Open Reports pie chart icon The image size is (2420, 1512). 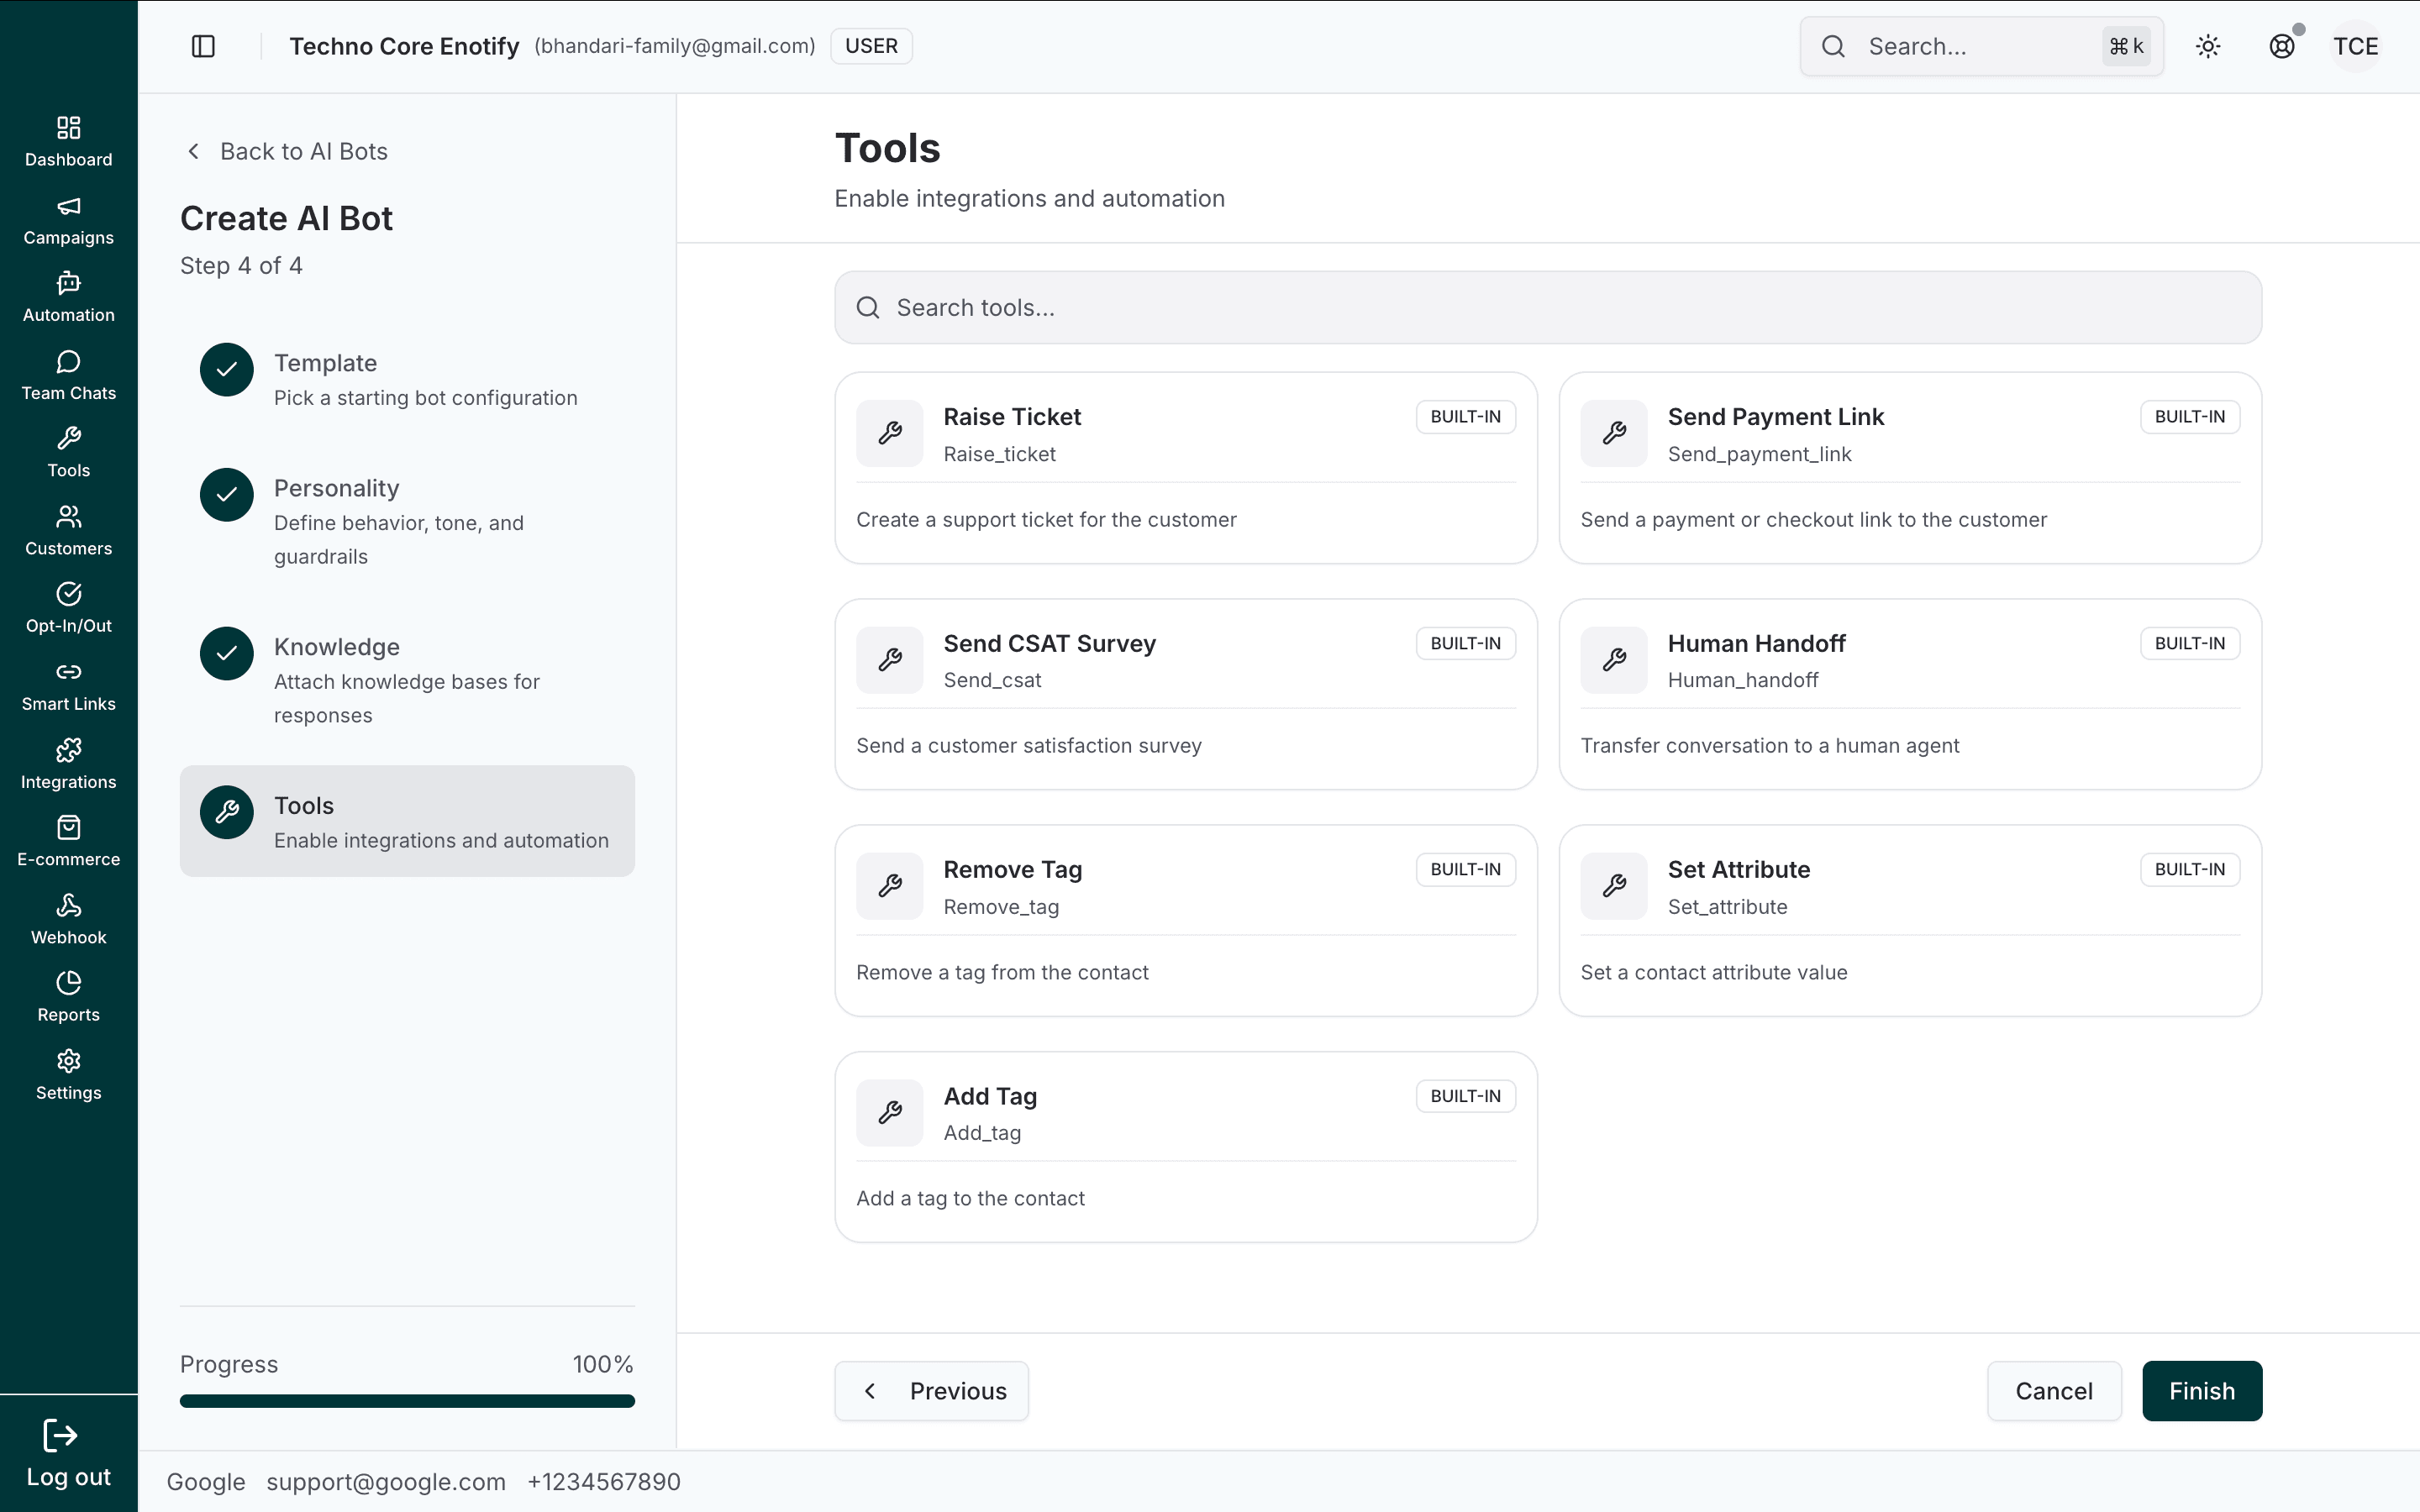tap(68, 983)
